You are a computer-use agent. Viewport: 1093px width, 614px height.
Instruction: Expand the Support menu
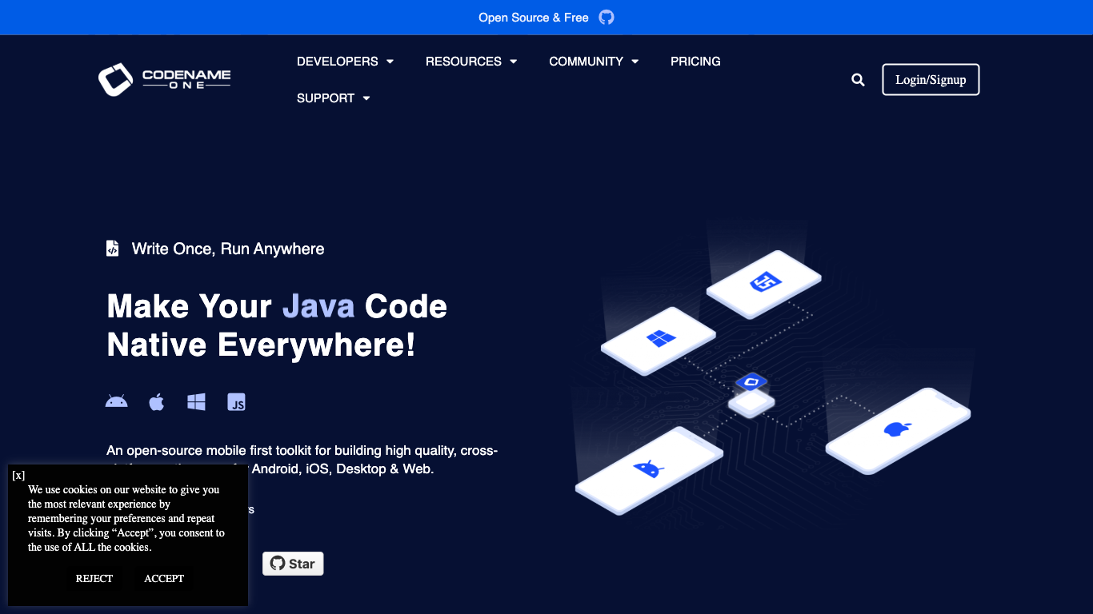pos(333,98)
